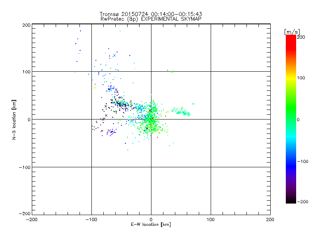Click the x-axis '-100' tick label

(x=91, y=219)
